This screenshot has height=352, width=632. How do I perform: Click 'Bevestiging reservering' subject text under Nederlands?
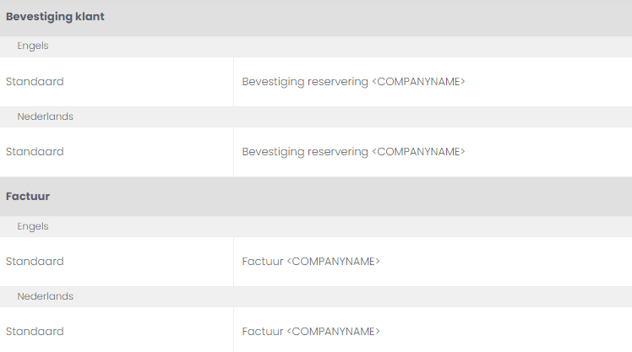(x=305, y=152)
